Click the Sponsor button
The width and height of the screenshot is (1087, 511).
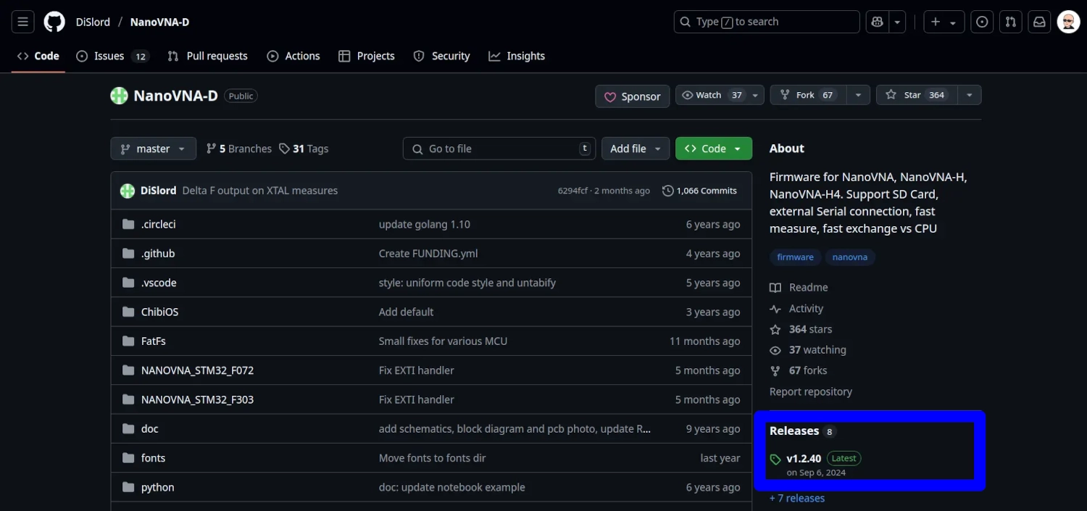632,96
